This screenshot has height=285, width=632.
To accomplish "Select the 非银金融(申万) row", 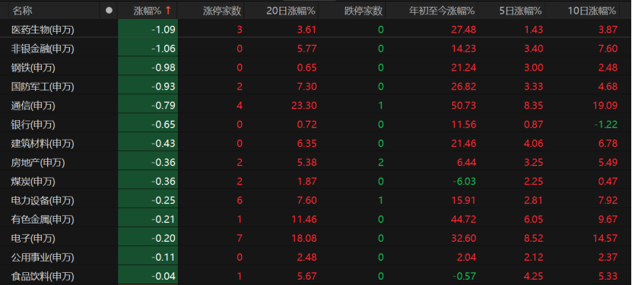I will tap(316, 49).
